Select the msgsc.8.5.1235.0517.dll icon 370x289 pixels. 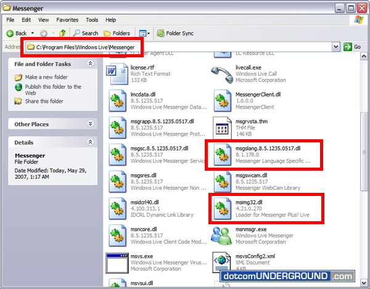pyautogui.click(x=117, y=155)
